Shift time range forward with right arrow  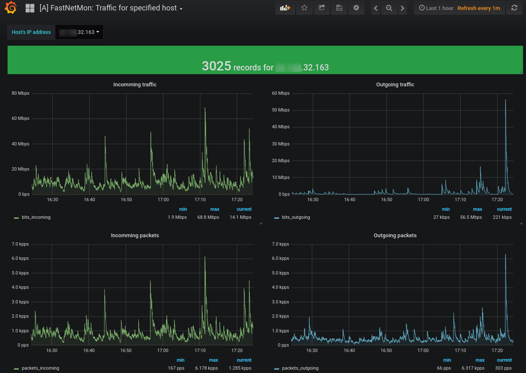click(x=402, y=8)
